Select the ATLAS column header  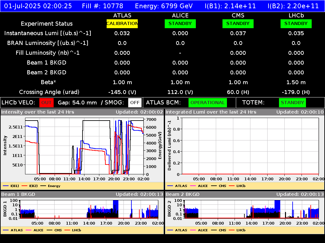point(122,16)
